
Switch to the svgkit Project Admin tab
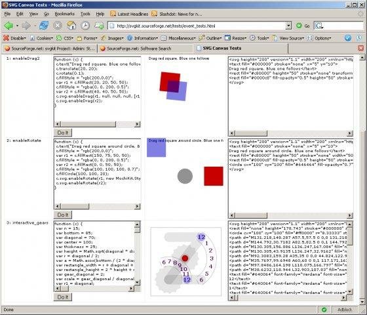pyautogui.click(x=49, y=49)
